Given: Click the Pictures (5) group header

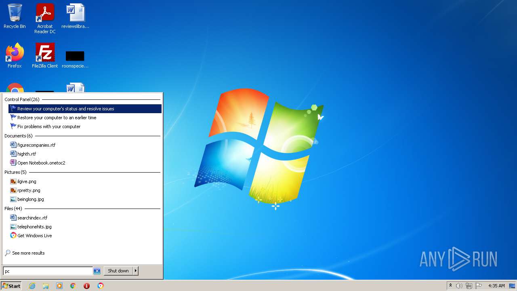Looking at the screenshot, I should pyautogui.click(x=15, y=172).
